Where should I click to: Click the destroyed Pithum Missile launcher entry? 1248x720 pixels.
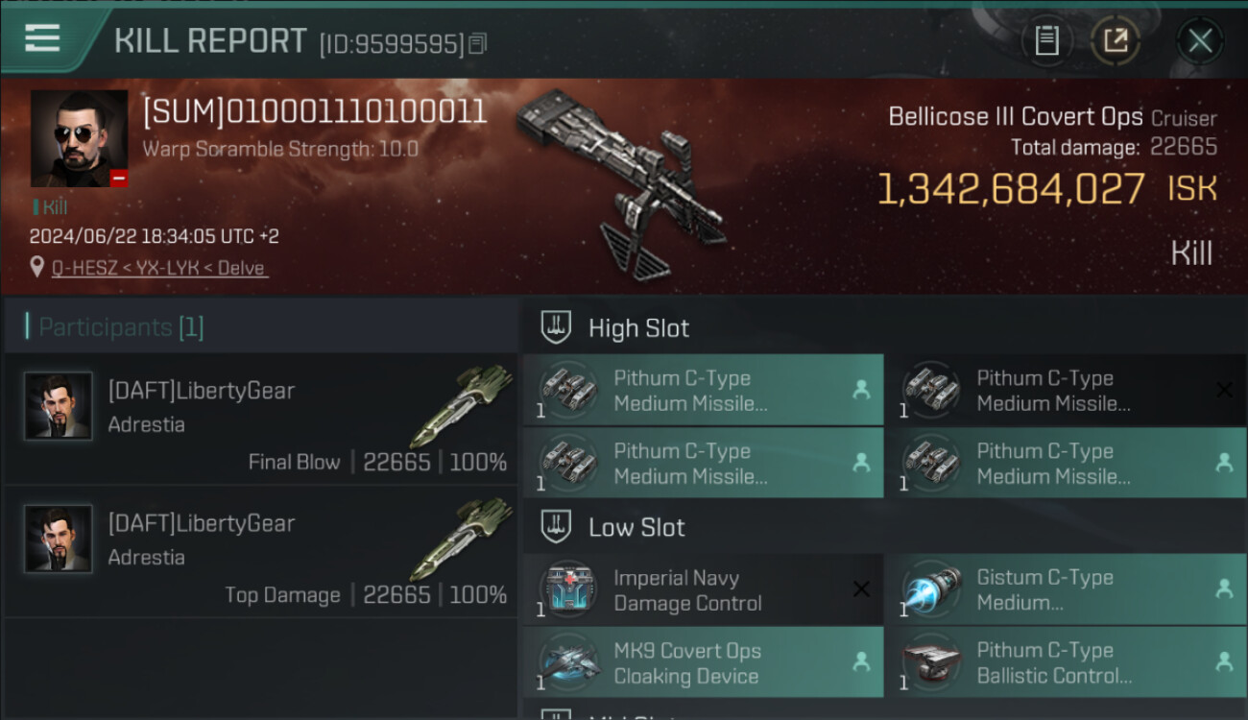(1066, 390)
